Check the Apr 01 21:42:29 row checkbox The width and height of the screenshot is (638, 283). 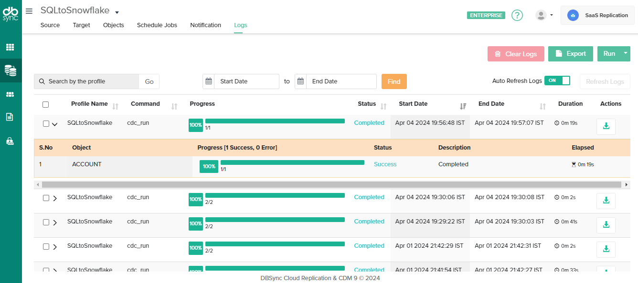coord(46,246)
